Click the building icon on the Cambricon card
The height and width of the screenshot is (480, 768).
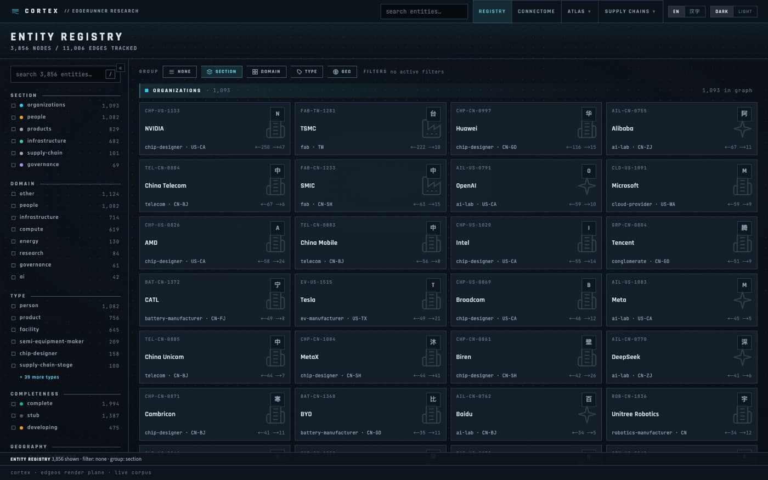coord(275,415)
